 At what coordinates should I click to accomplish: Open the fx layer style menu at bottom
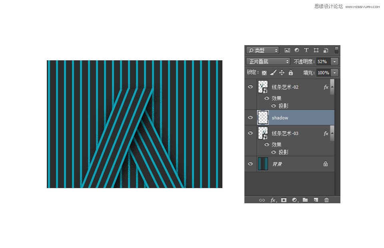273,200
